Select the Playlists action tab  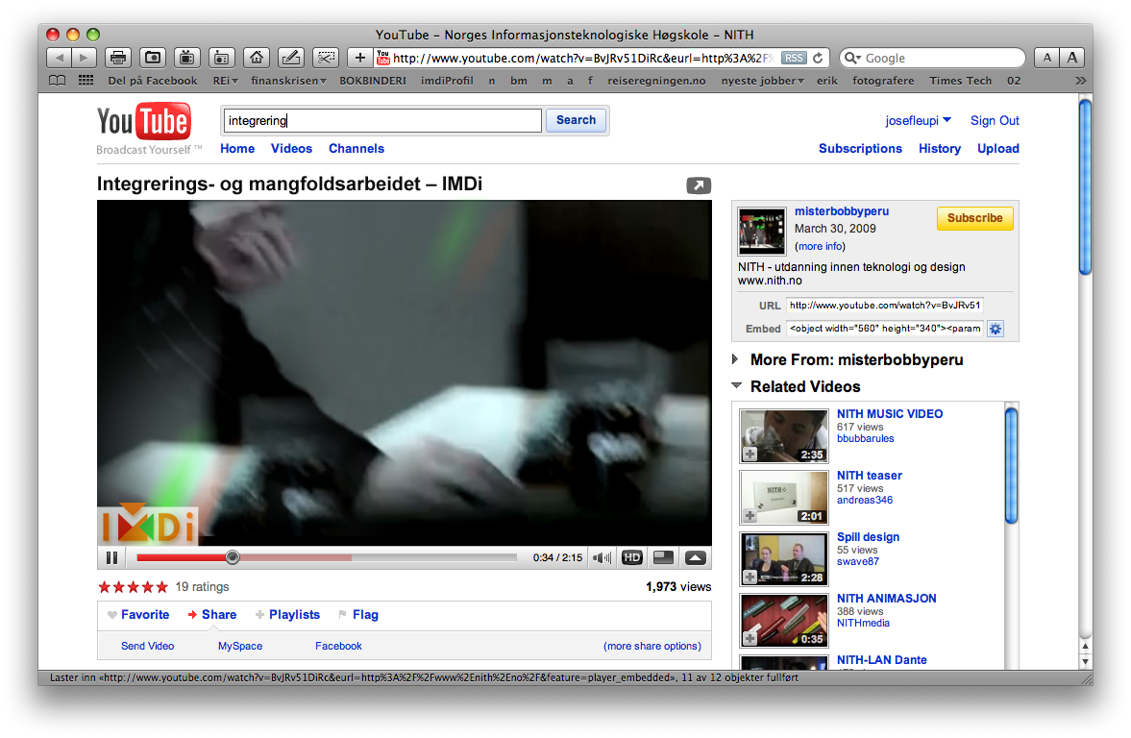[x=287, y=615]
